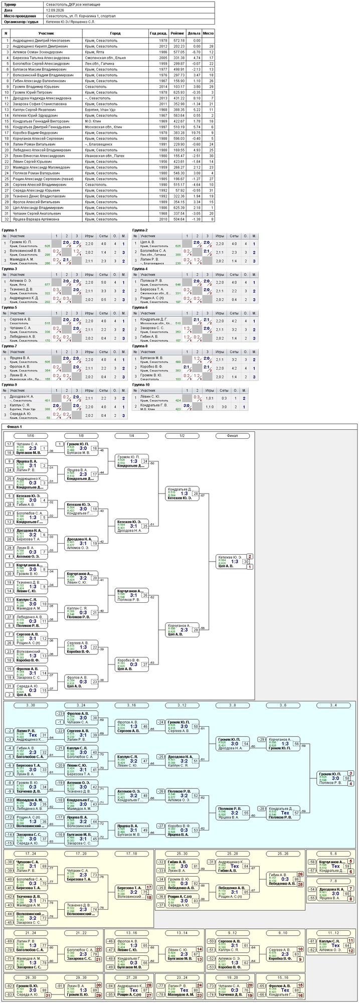Click participant 'Цеп Александр Владимирович'

(x=41, y=208)
